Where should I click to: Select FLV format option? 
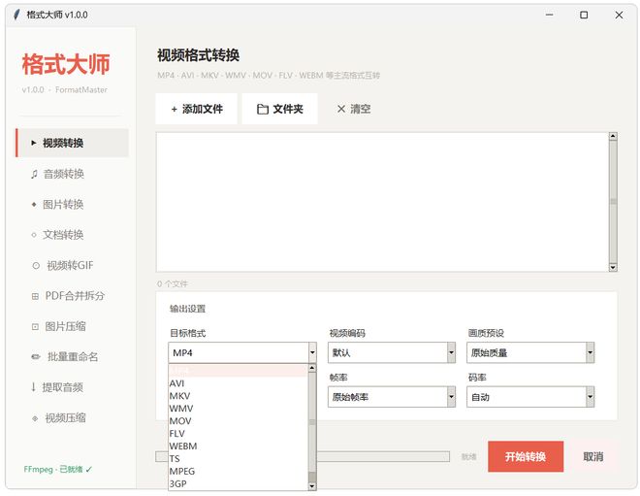coord(239,434)
